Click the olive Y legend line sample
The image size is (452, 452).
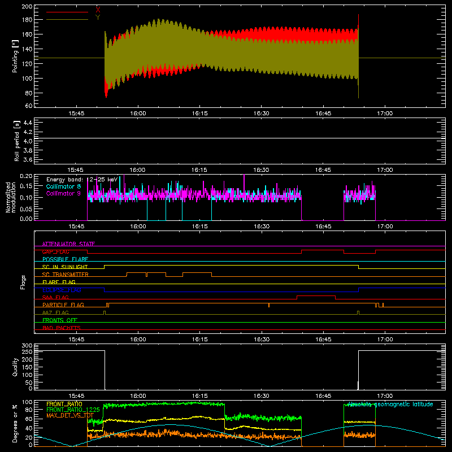[67, 20]
